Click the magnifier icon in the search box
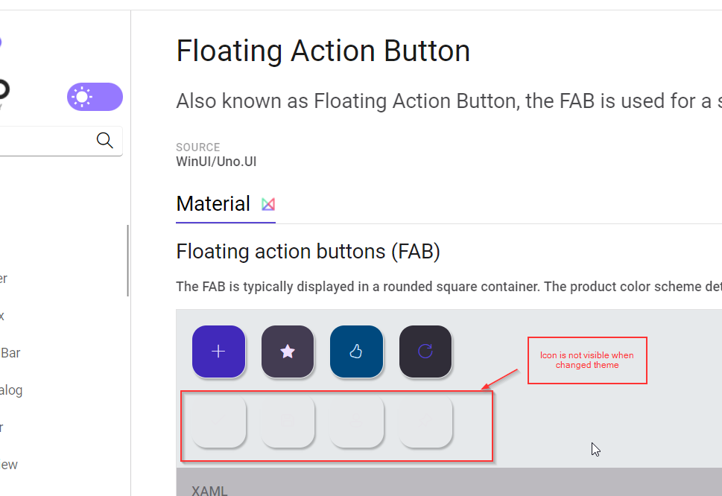This screenshot has height=496, width=722. click(104, 140)
